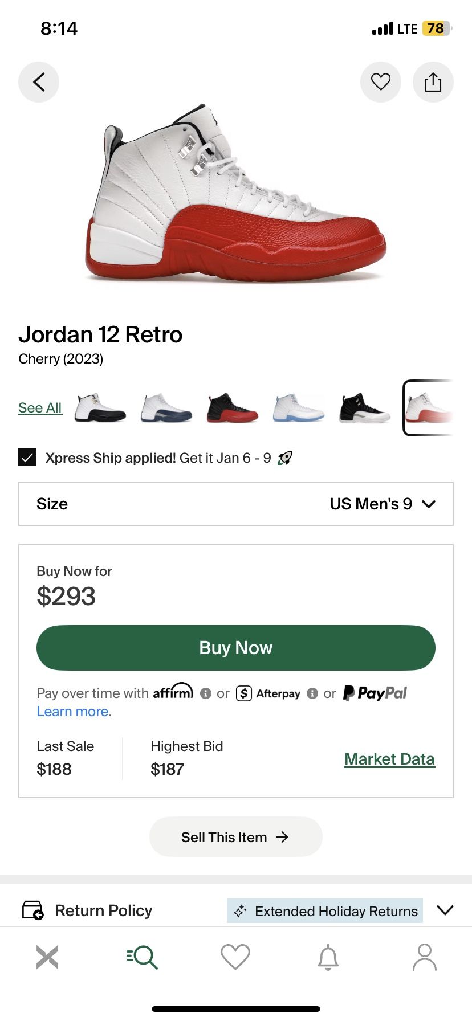
Task: Tap the share icon
Action: [433, 82]
